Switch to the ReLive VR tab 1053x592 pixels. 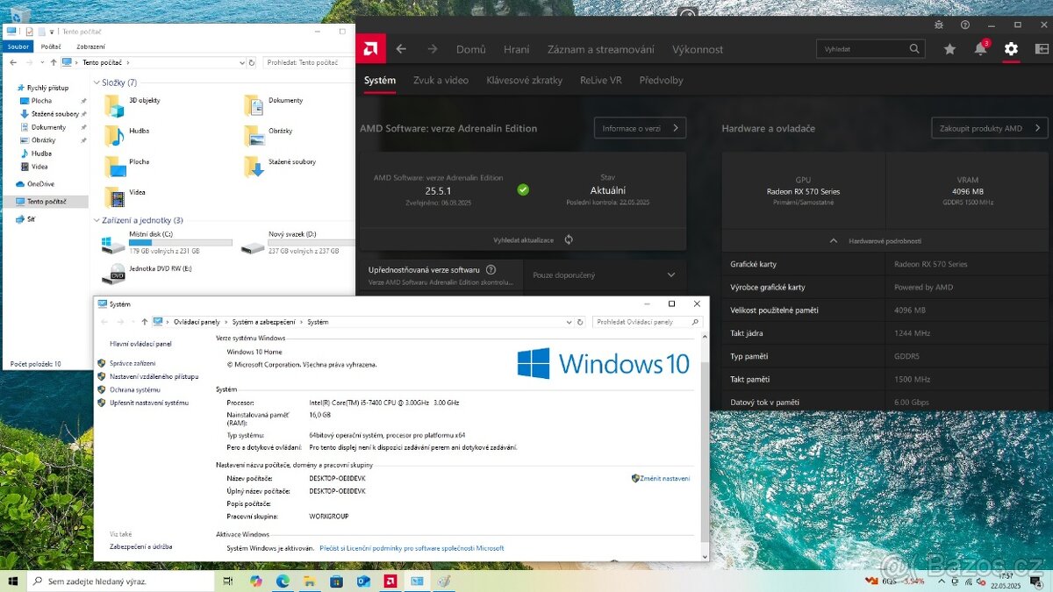(600, 80)
